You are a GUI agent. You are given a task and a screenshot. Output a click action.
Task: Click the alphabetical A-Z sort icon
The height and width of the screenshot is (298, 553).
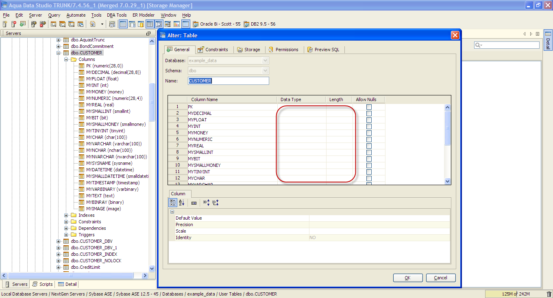tap(181, 203)
